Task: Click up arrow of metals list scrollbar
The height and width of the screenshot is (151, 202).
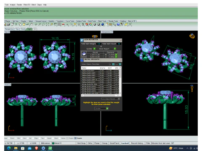Action: pos(120,68)
